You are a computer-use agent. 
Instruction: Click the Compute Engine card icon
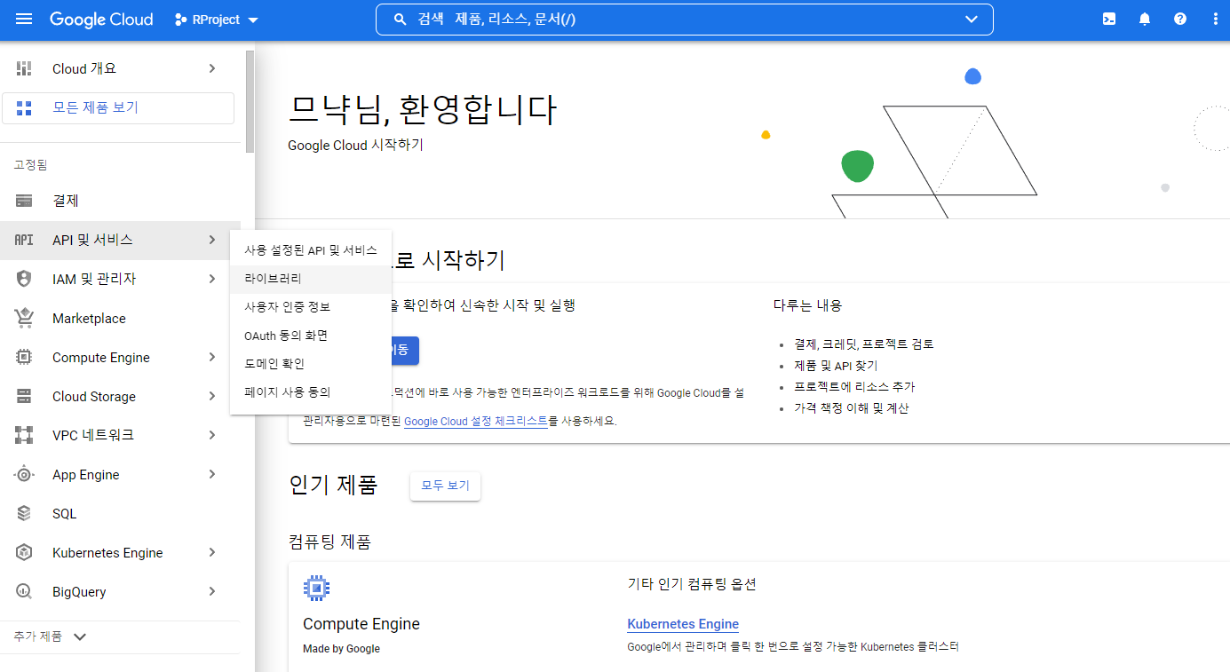pyautogui.click(x=316, y=587)
